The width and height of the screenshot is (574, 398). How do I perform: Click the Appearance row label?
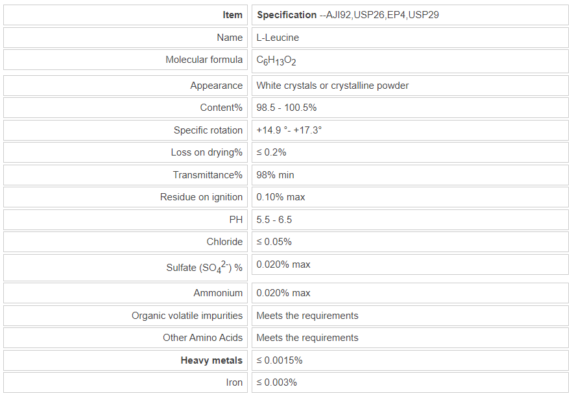click(216, 86)
